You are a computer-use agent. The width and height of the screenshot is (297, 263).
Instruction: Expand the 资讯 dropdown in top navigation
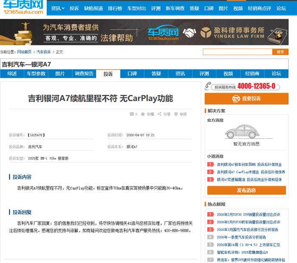click(58, 8)
